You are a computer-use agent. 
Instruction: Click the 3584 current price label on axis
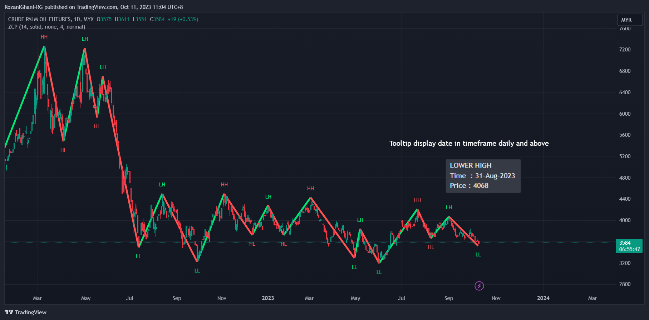625,243
